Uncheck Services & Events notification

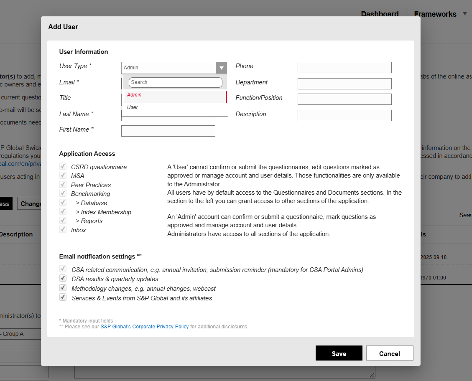63,297
